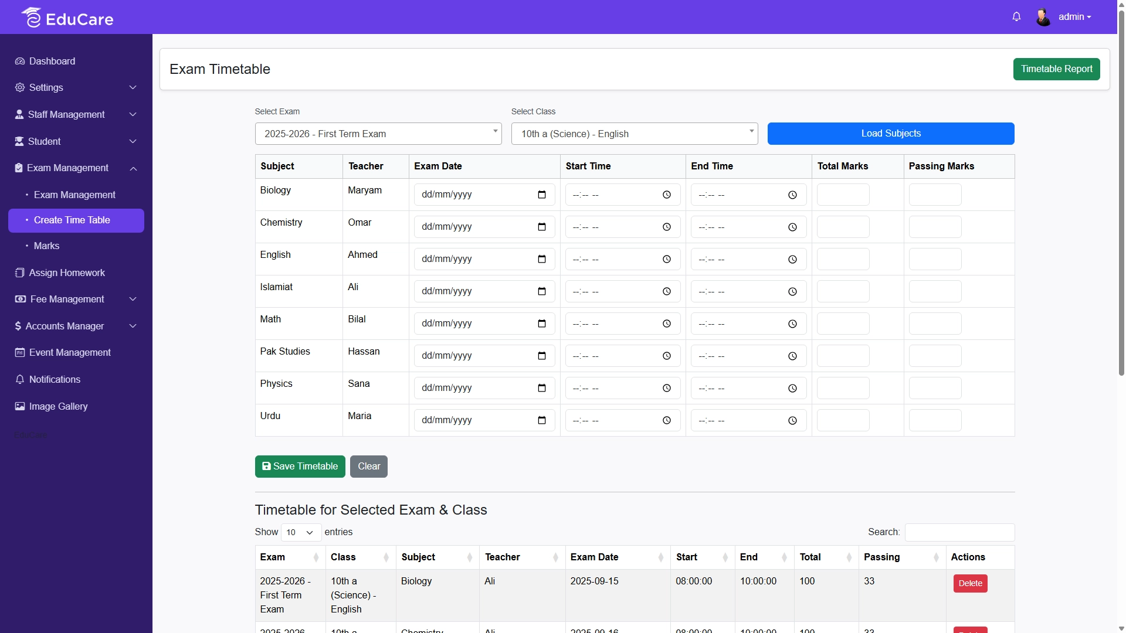1126x633 pixels.
Task: Open clock picker for Urdu end time
Action: (x=792, y=420)
